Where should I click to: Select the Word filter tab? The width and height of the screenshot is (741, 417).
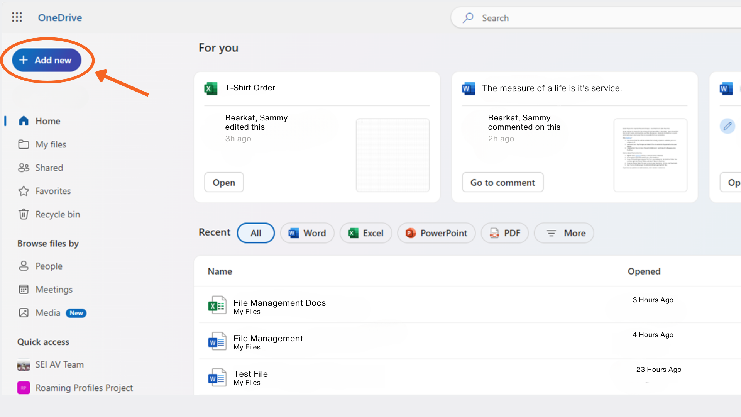pos(307,233)
